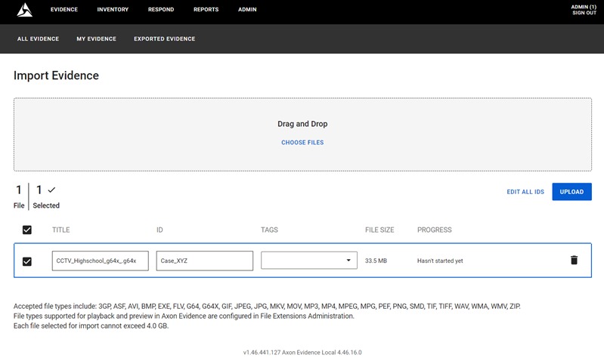Click the File Extensions Administration note

point(184,316)
